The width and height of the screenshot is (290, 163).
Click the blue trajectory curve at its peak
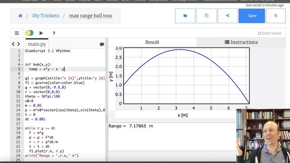point(180,49)
